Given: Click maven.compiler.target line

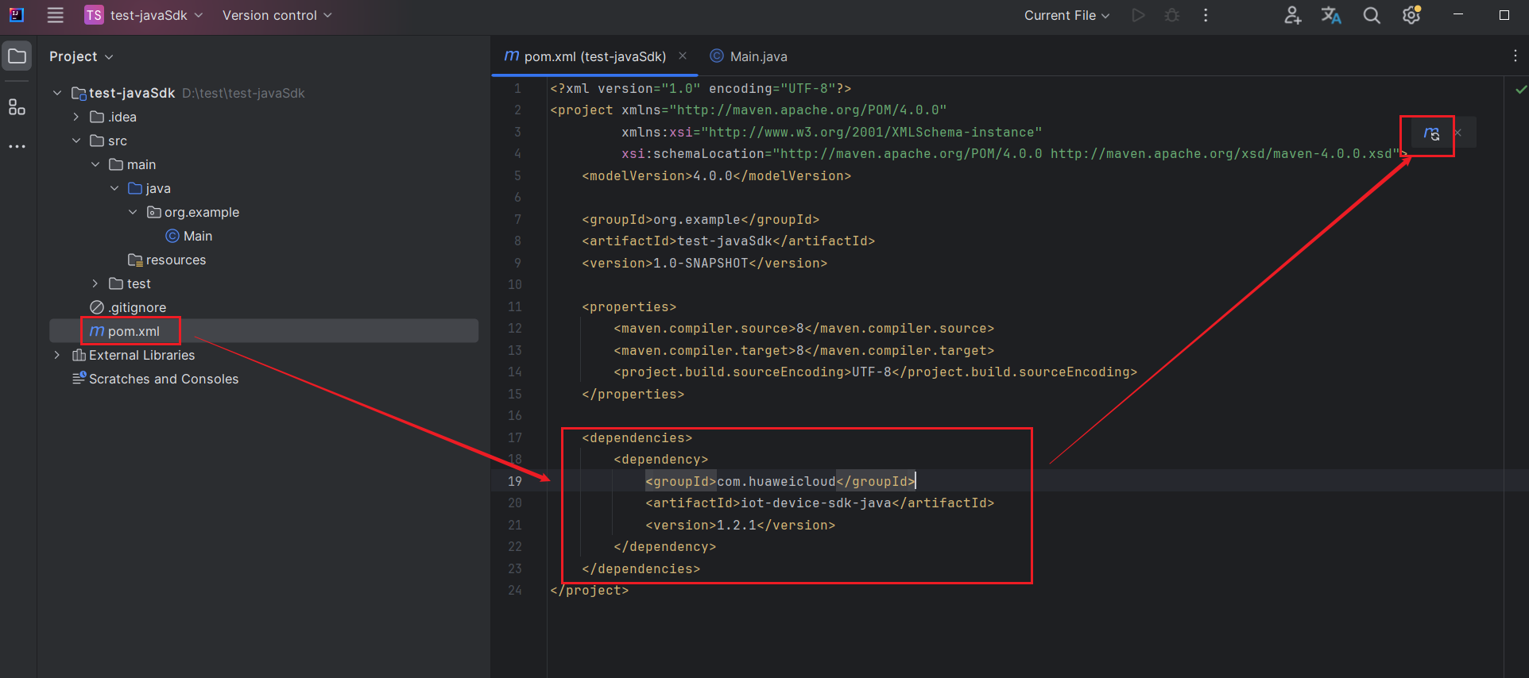Looking at the screenshot, I should [803, 350].
